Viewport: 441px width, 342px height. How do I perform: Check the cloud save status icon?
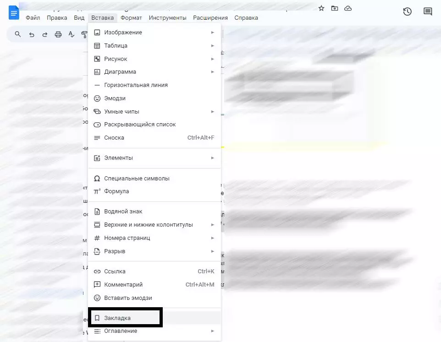point(348,8)
